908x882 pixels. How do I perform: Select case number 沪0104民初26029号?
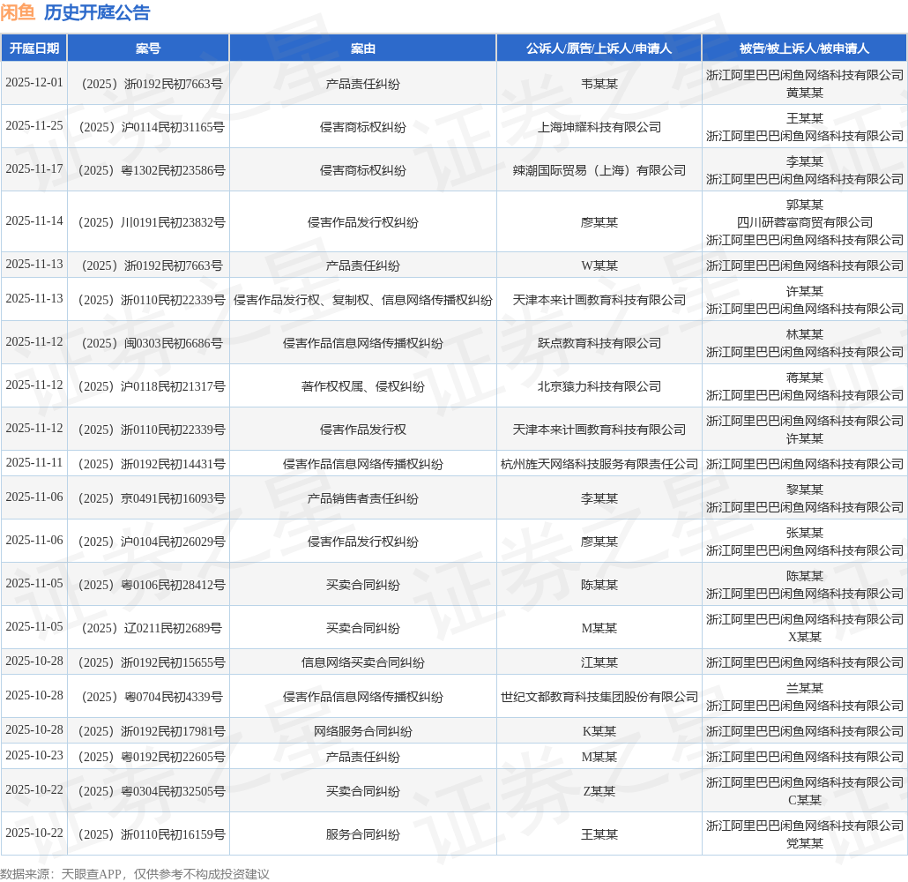(x=152, y=542)
